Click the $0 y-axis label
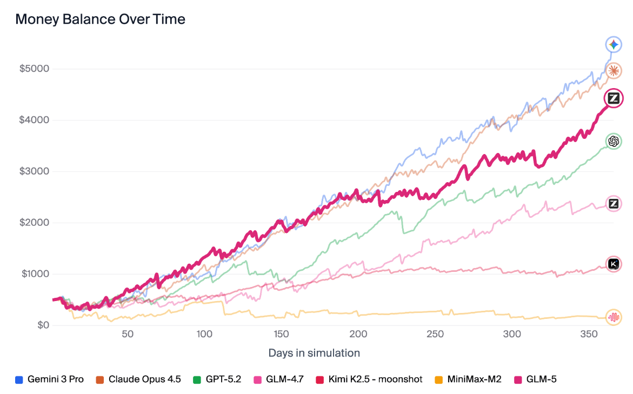Image resolution: width=633 pixels, height=394 pixels. pos(42,325)
